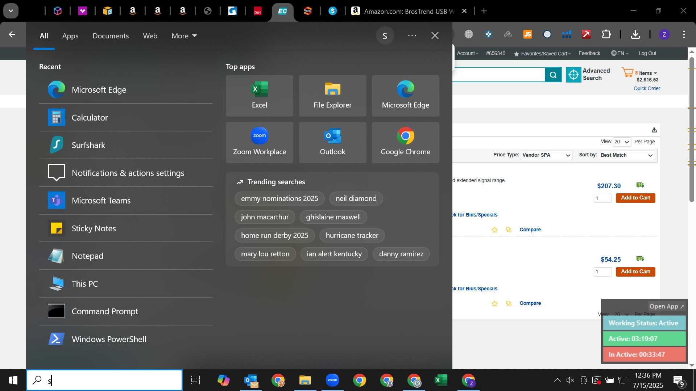Open top View 20 per page dropdown
The width and height of the screenshot is (696, 391).
(x=622, y=142)
